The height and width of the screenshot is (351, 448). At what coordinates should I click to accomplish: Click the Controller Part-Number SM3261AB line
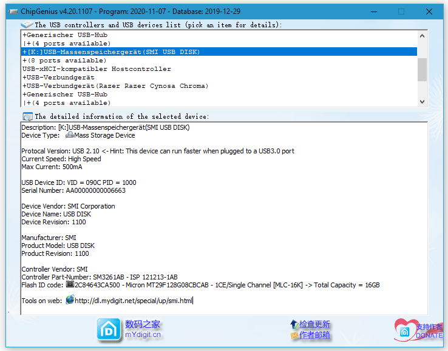(x=100, y=277)
